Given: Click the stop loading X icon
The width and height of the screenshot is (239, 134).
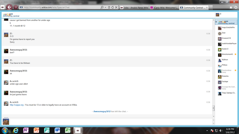Looking at the screenshot, I should click(x=116, y=7).
